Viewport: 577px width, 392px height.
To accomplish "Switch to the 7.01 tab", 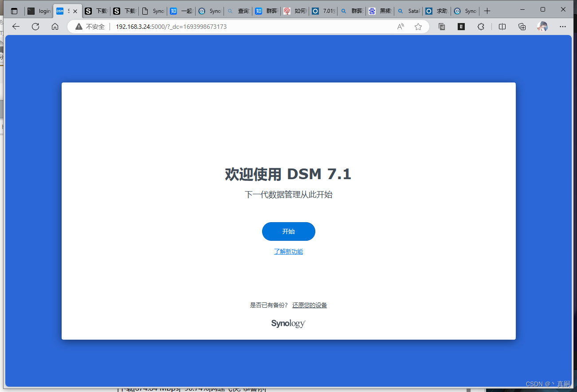I will (324, 11).
